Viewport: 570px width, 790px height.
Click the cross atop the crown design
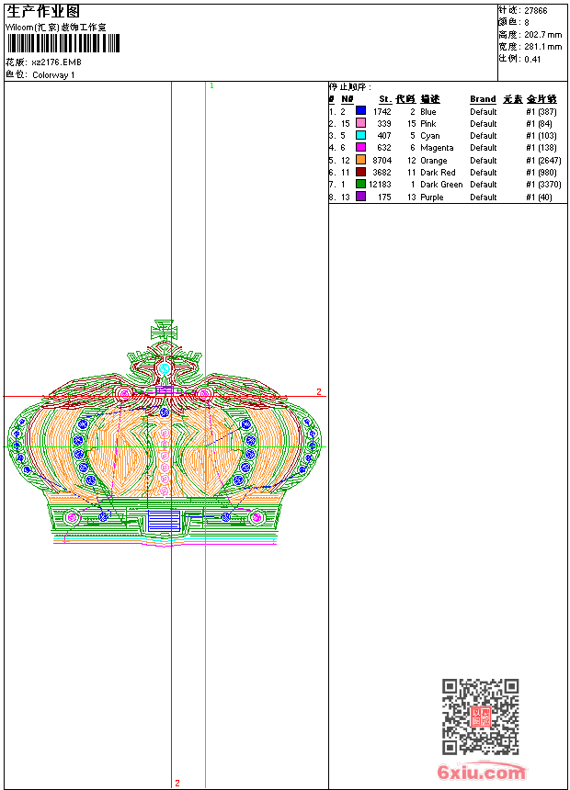point(165,331)
